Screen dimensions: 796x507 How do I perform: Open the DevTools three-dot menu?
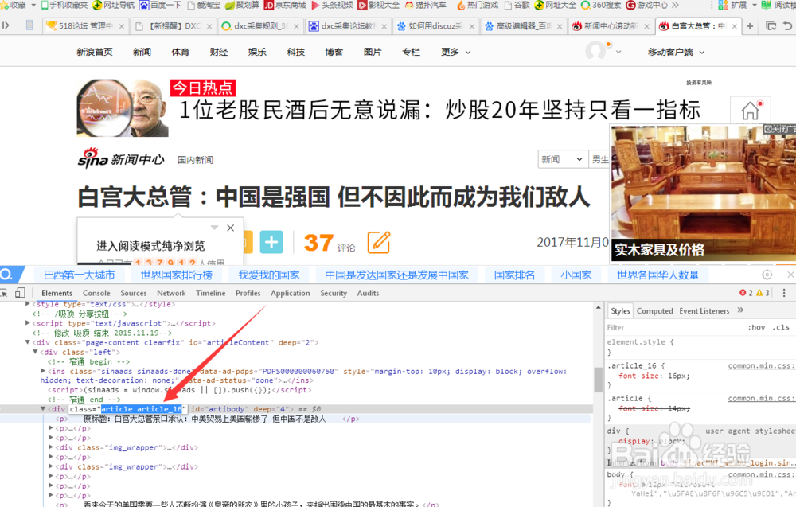coord(784,293)
